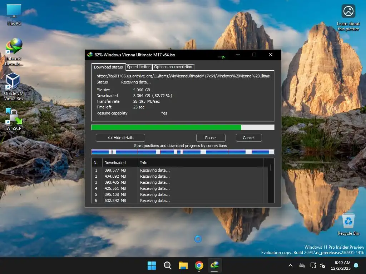Open notifications bell icon
The image size is (366, 274).
point(356,265)
